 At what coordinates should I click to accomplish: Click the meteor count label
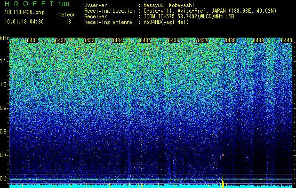click(x=67, y=15)
